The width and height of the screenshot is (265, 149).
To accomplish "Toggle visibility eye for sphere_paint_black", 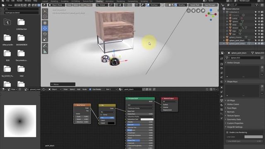I will point(259,41).
